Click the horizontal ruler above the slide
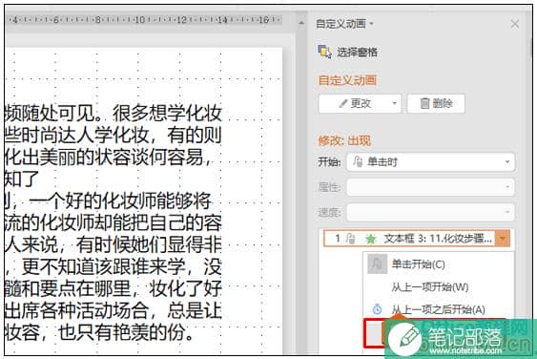 (x=144, y=20)
